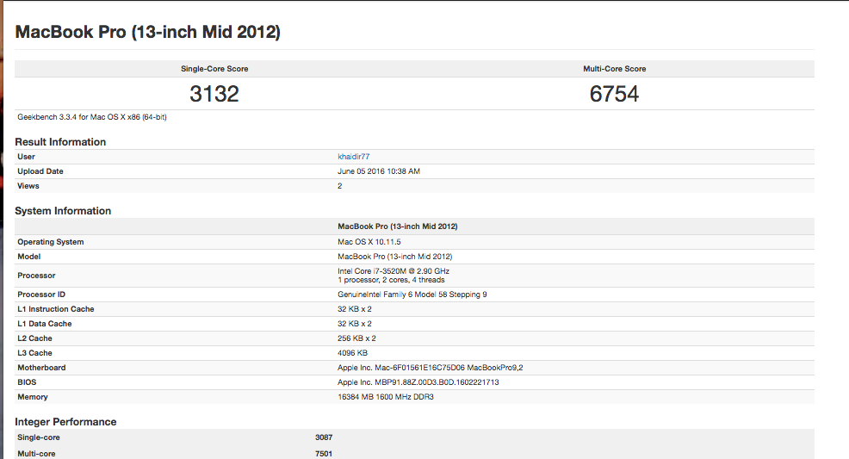The width and height of the screenshot is (849, 459).
Task: Select the 4096 KB value
Action: pos(352,353)
